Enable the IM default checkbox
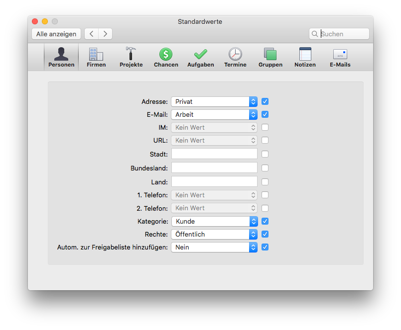The width and height of the screenshot is (401, 330). [x=265, y=127]
